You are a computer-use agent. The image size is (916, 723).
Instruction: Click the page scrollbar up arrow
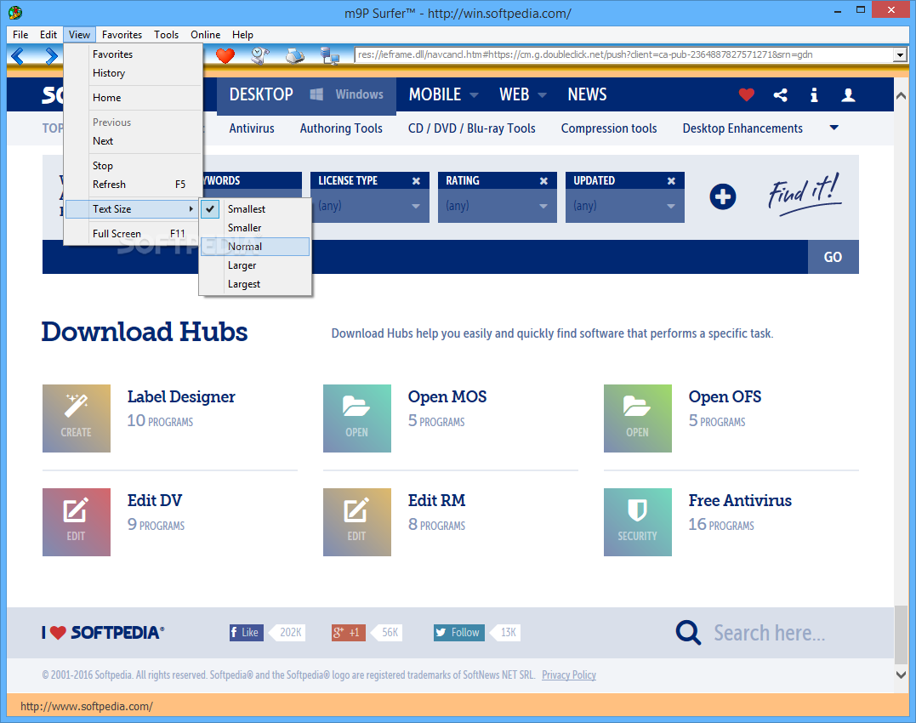pos(901,96)
